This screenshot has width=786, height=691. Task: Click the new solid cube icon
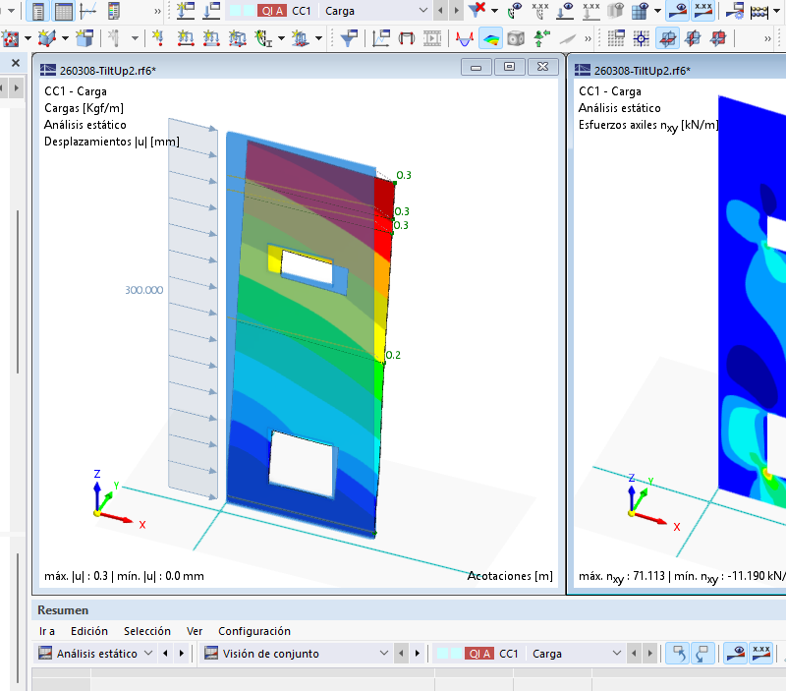(84, 38)
